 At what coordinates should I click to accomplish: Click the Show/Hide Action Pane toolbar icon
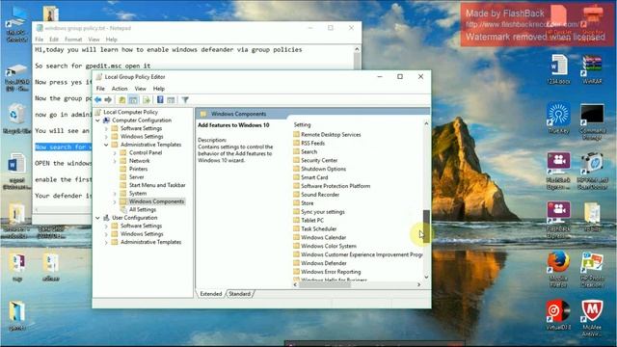(x=171, y=100)
